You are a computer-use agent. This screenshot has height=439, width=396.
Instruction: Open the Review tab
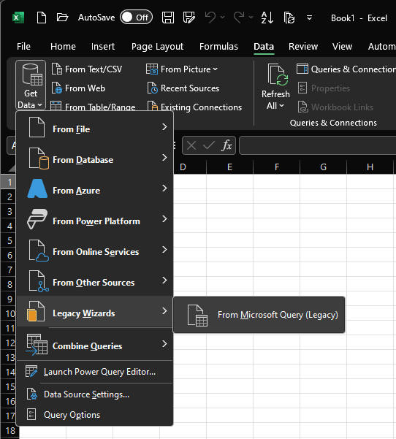point(303,47)
